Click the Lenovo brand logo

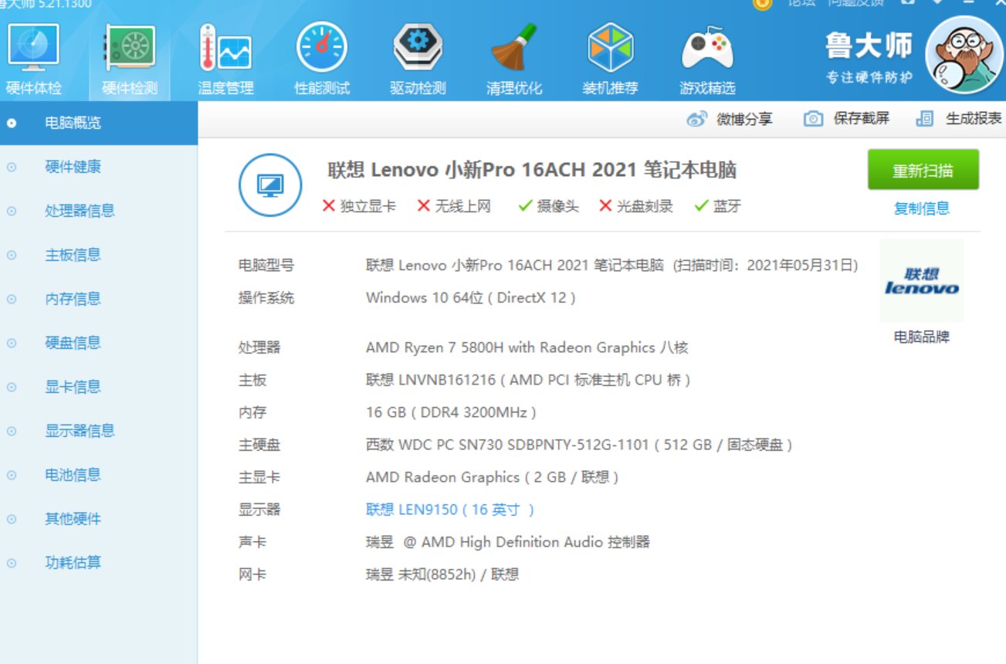(x=922, y=281)
